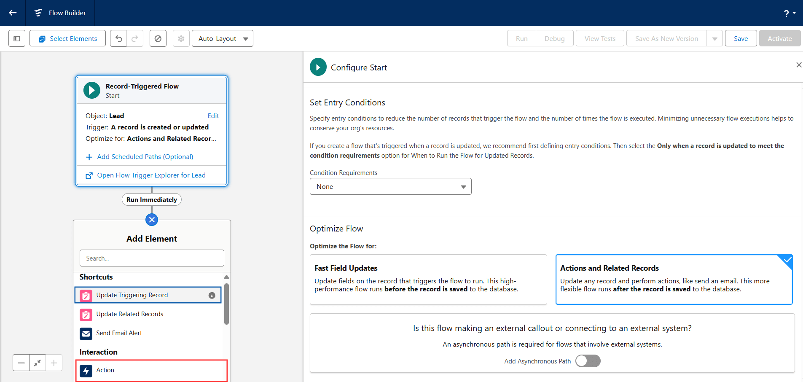Open flow settings gear icon

click(x=181, y=38)
